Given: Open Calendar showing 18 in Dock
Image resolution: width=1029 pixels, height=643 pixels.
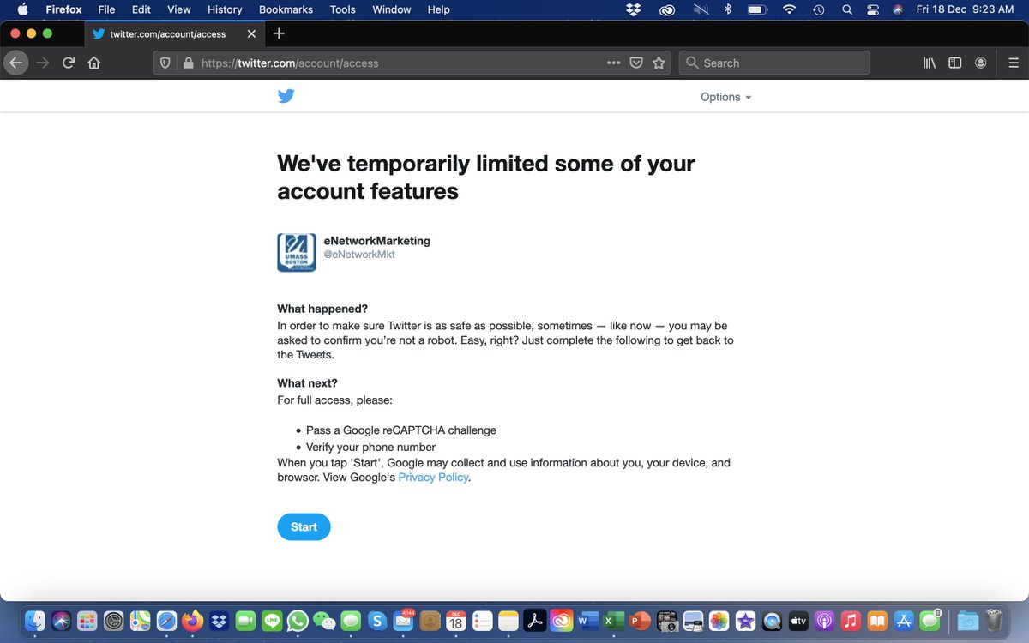Looking at the screenshot, I should point(455,620).
